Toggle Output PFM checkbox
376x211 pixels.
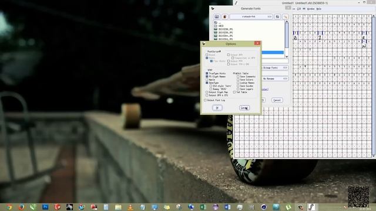(229, 61)
